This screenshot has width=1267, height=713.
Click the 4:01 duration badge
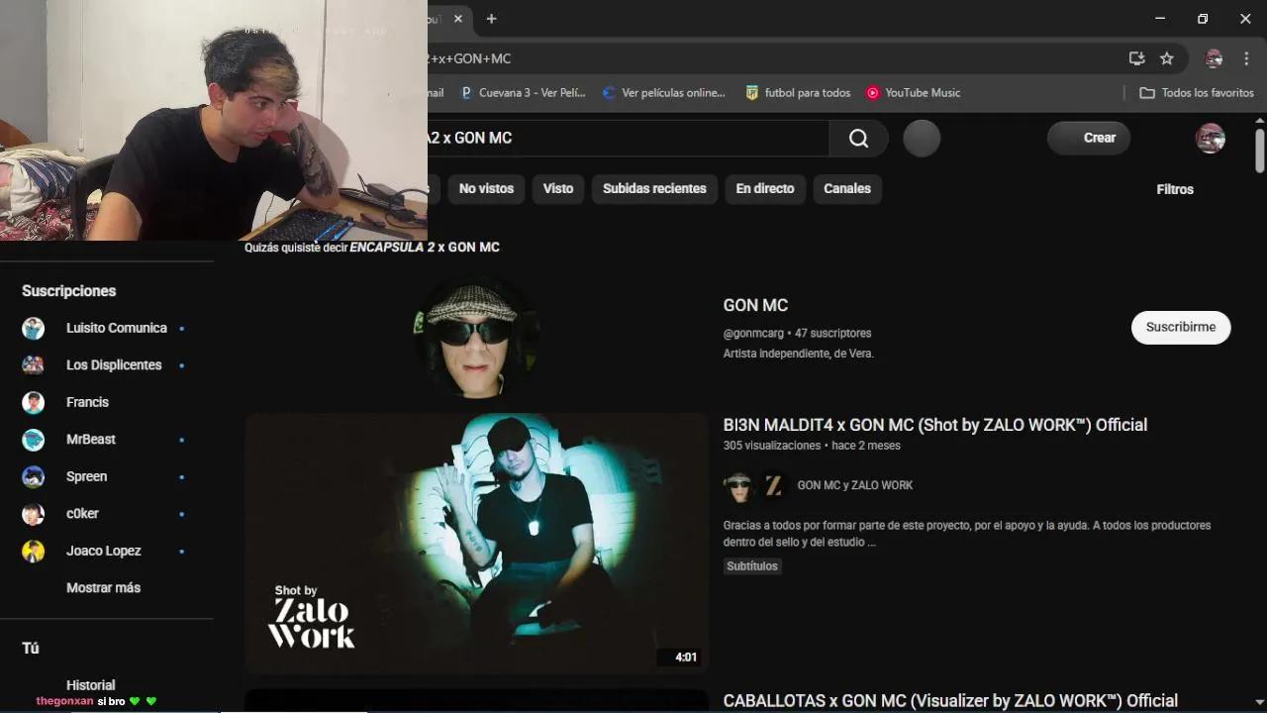coord(686,658)
